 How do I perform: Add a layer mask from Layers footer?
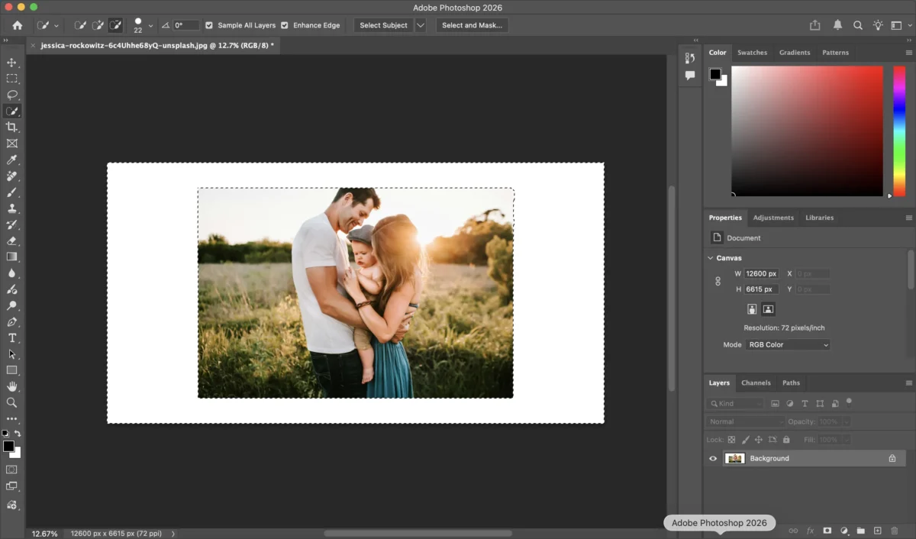click(827, 531)
